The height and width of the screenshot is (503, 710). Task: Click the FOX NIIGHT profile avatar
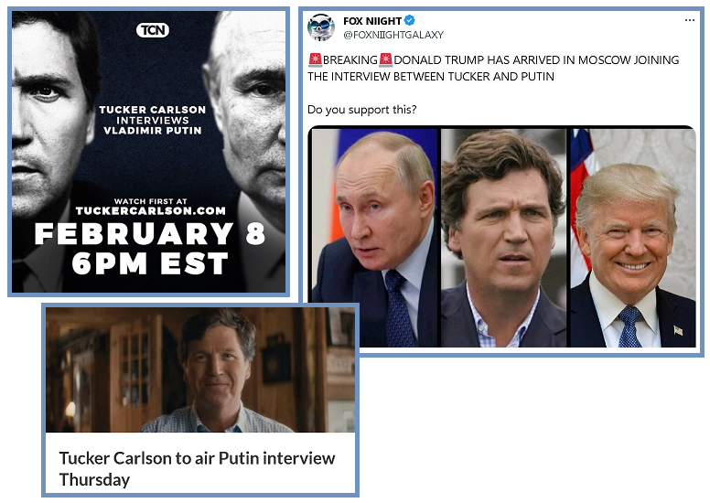point(320,27)
